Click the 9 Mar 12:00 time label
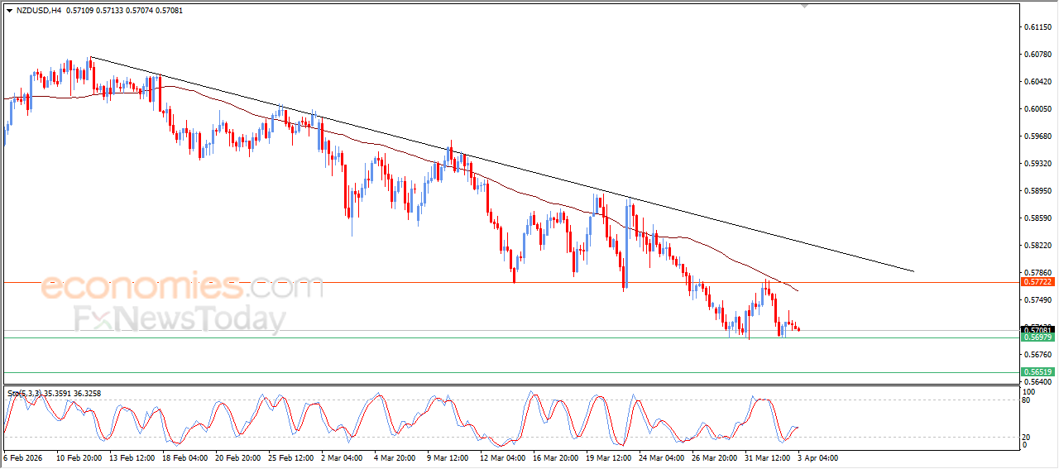The image size is (1059, 469). point(448,457)
